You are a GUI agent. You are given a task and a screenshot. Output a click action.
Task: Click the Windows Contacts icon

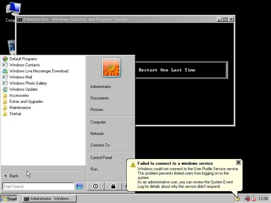(x=5, y=65)
